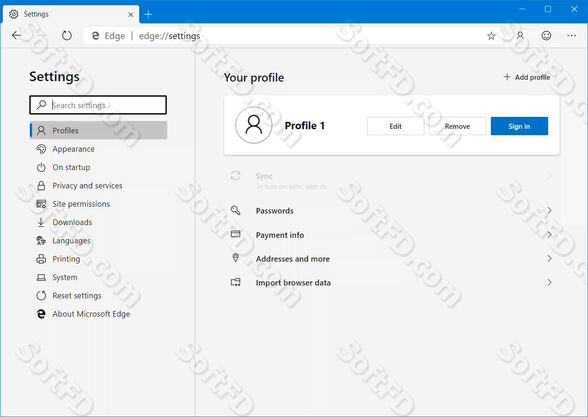The width and height of the screenshot is (588, 417).
Task: Click the Addresses and more label
Action: 293,259
